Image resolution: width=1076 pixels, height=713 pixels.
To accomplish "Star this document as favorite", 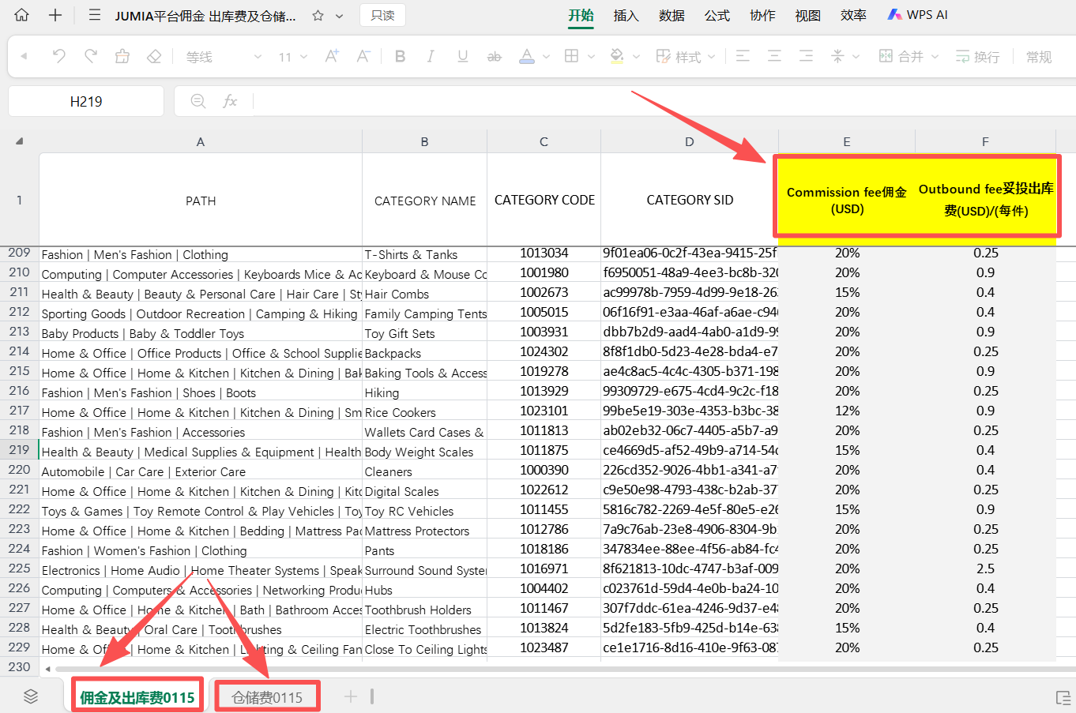I will click(x=318, y=16).
